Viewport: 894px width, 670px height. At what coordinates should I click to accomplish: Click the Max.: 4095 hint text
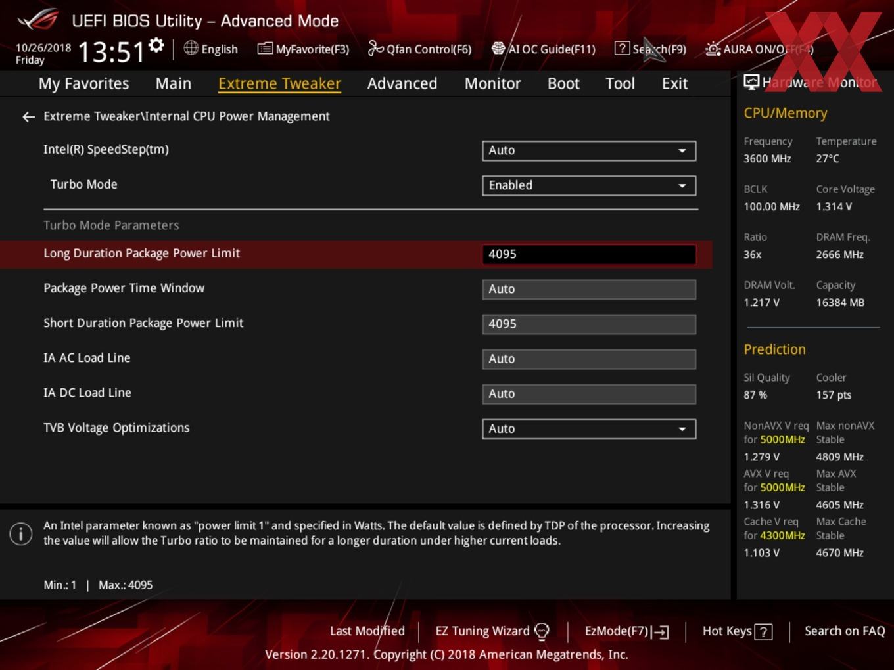[126, 585]
